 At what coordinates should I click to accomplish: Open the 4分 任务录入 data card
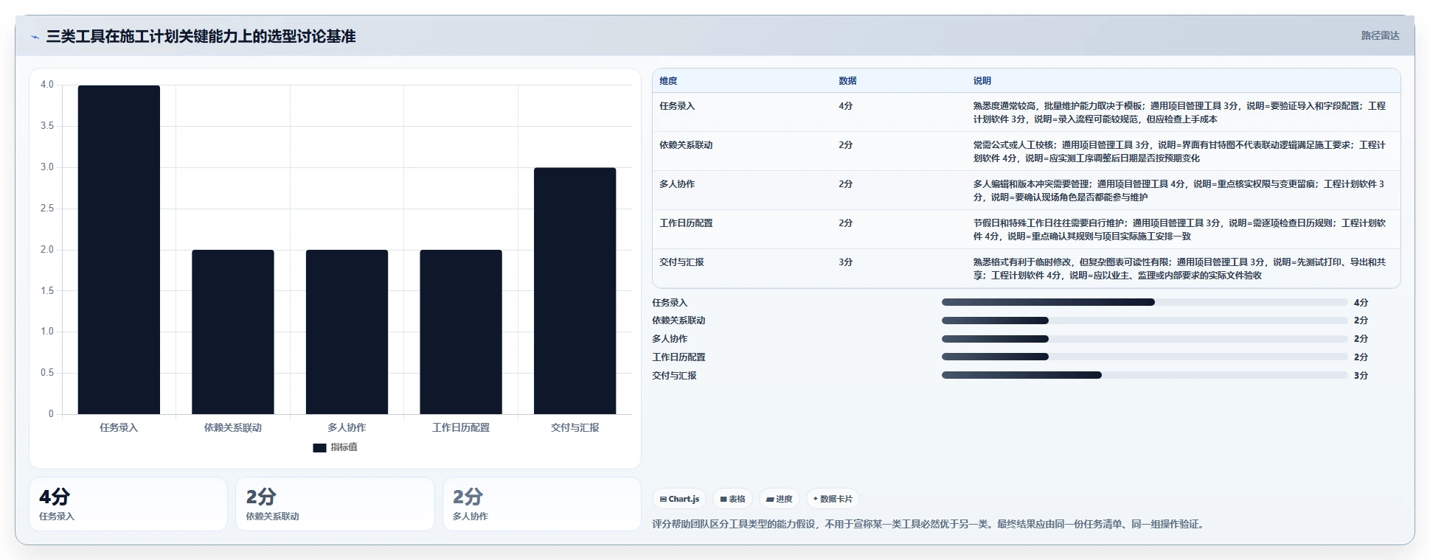(x=128, y=504)
